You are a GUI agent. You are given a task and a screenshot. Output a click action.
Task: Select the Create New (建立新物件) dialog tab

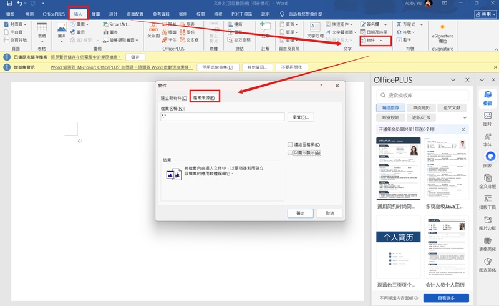tap(174, 98)
